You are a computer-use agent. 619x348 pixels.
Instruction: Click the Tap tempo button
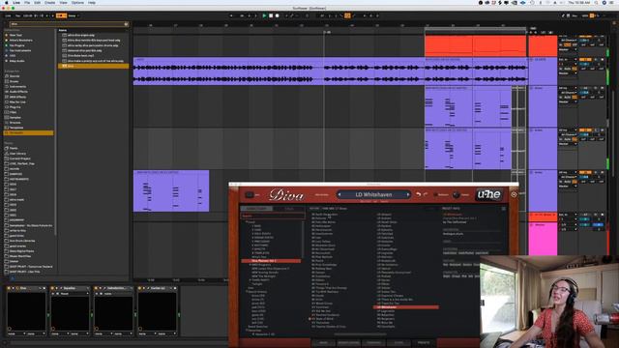pyautogui.click(x=17, y=15)
